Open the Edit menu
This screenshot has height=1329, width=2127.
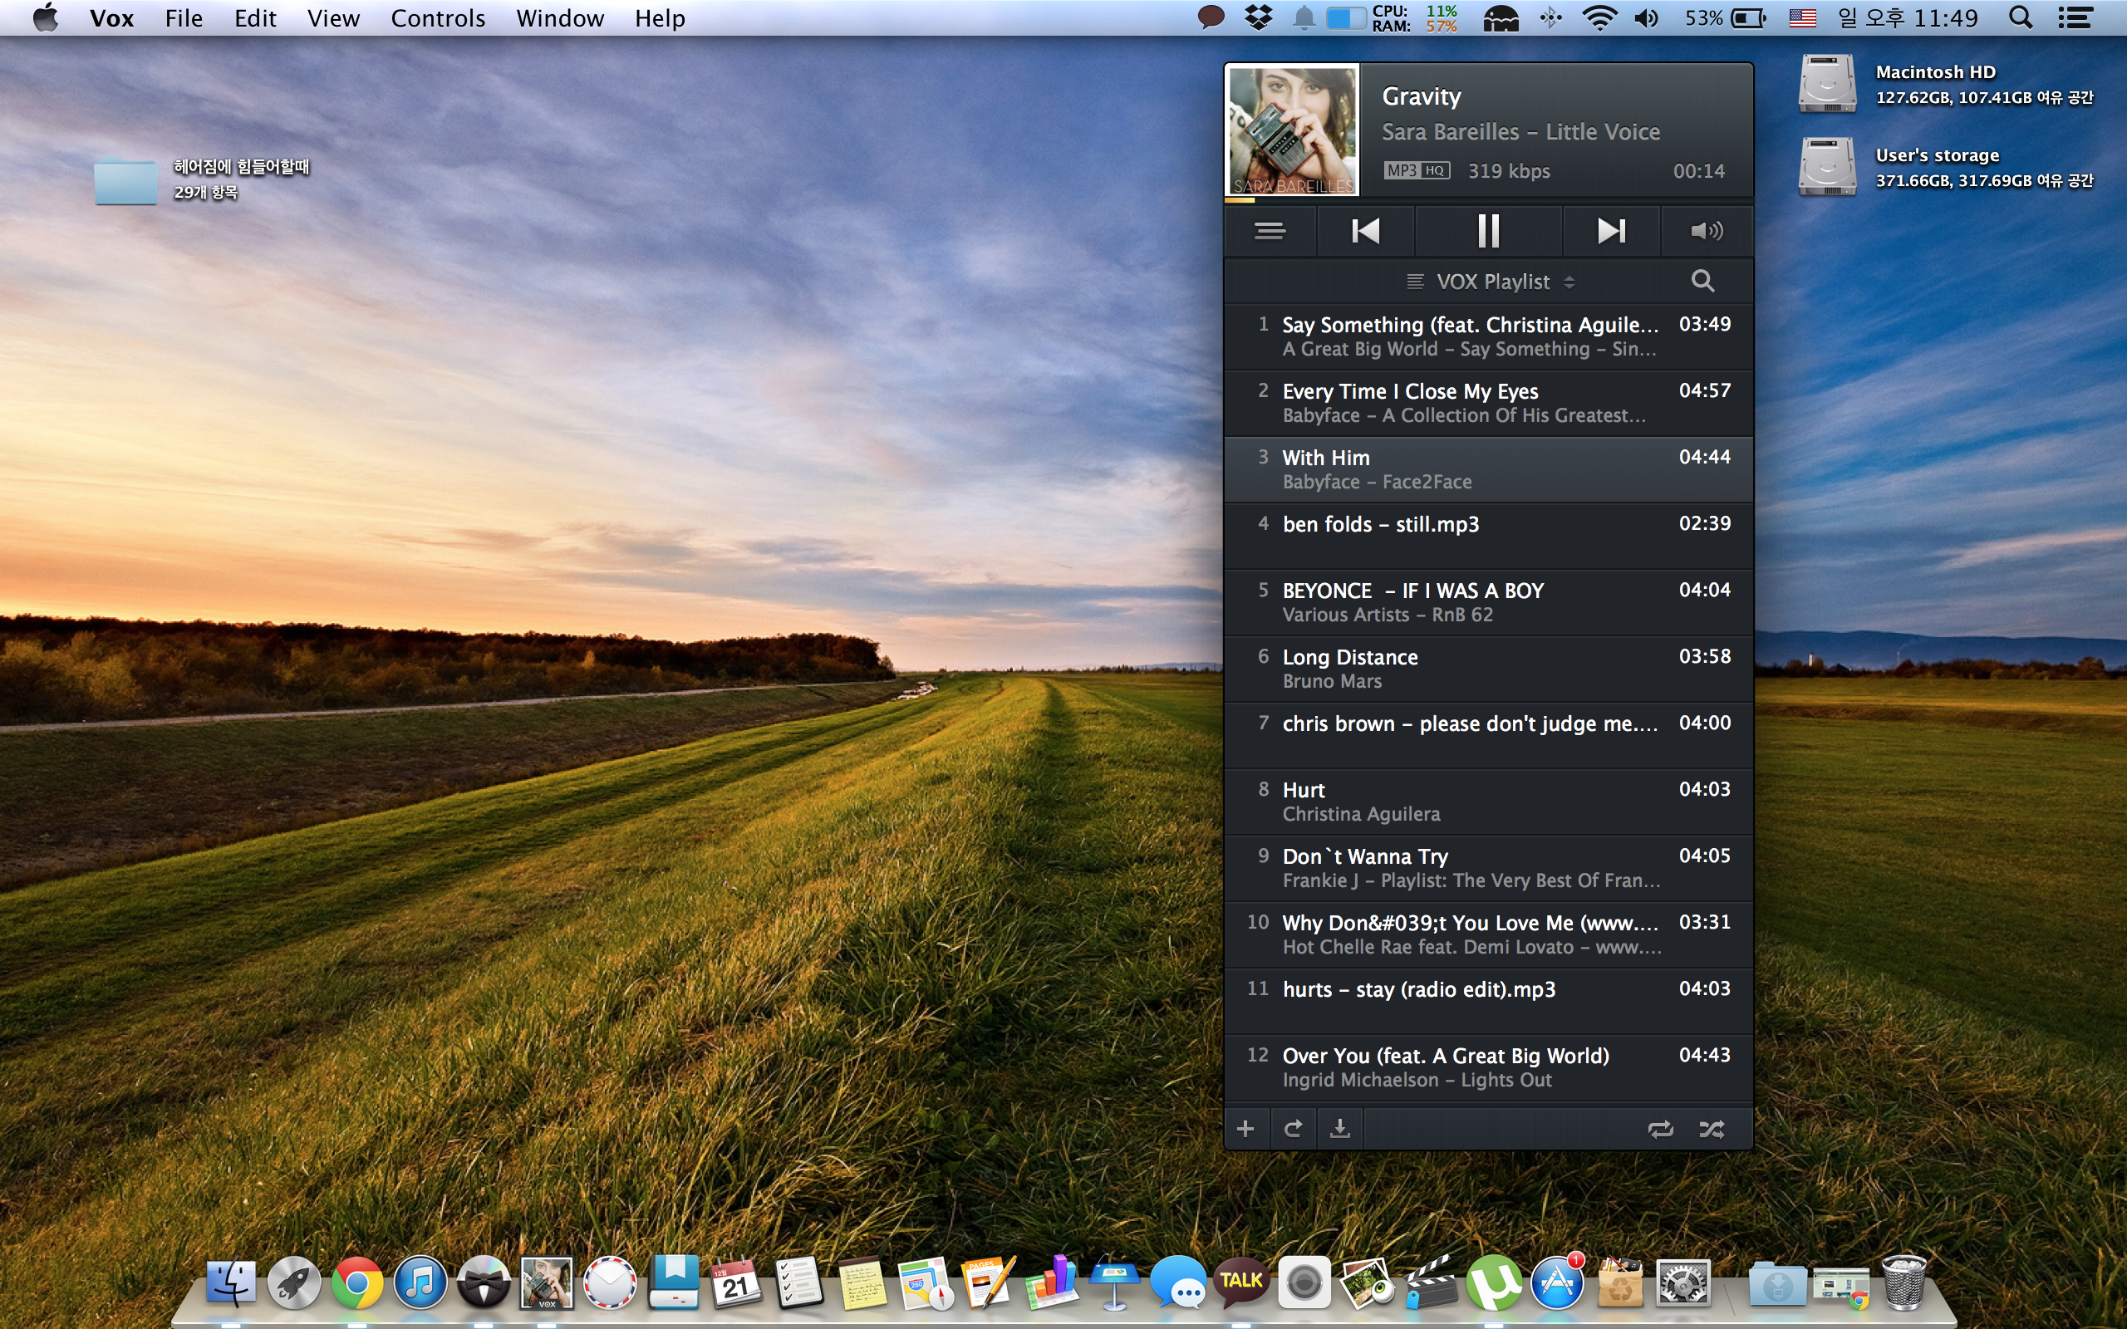point(255,17)
